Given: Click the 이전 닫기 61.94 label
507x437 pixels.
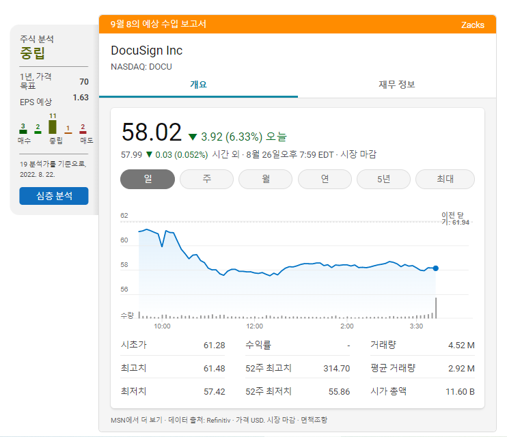Looking at the screenshot, I should 455,218.
